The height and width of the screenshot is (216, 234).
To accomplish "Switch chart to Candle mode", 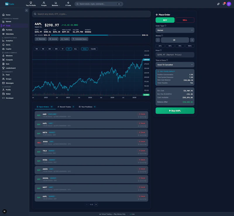I will (93, 49).
